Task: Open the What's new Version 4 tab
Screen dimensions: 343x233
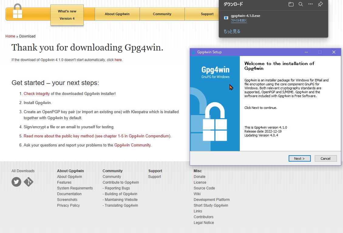Action: [67, 15]
